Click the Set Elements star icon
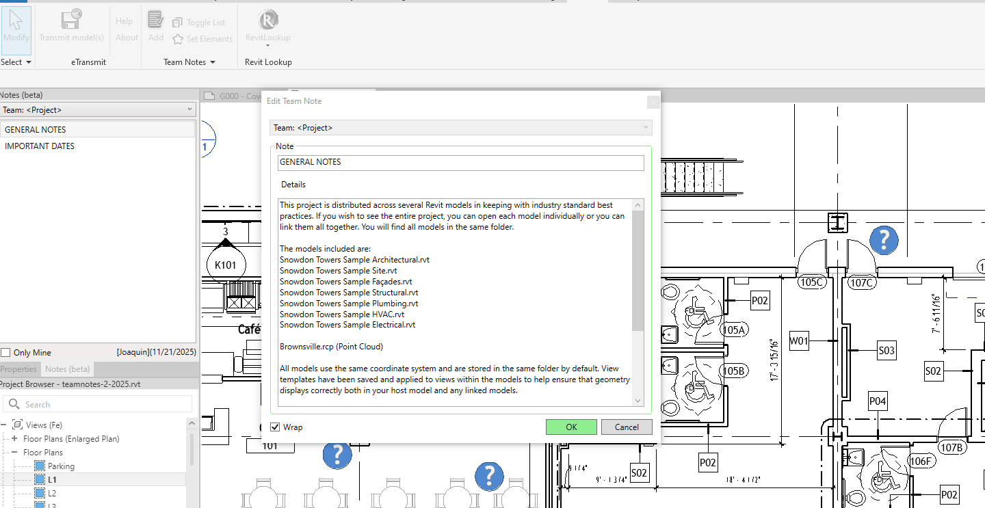The image size is (985, 508). coord(178,39)
